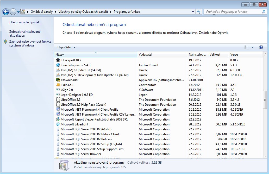The width and height of the screenshot is (269, 174).
Task: Click the Control Panel icon in address bar
Action: coord(23,12)
